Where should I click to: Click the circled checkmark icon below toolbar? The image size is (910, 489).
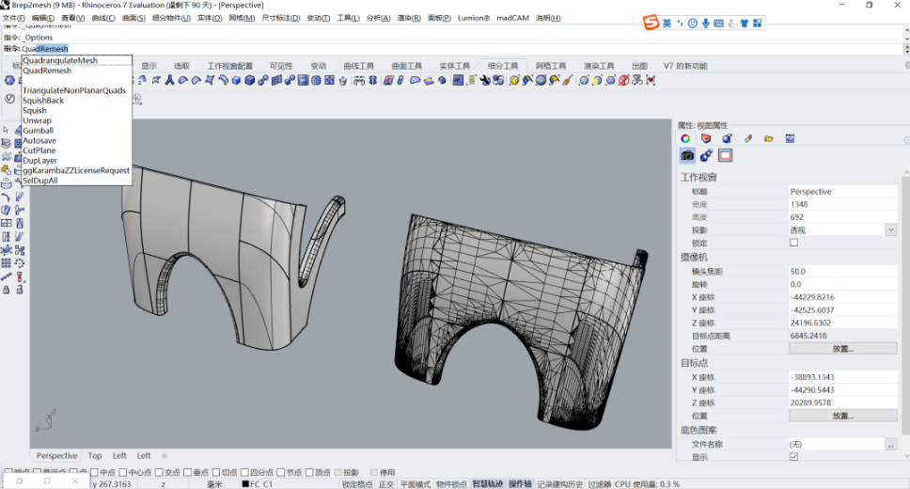9,99
